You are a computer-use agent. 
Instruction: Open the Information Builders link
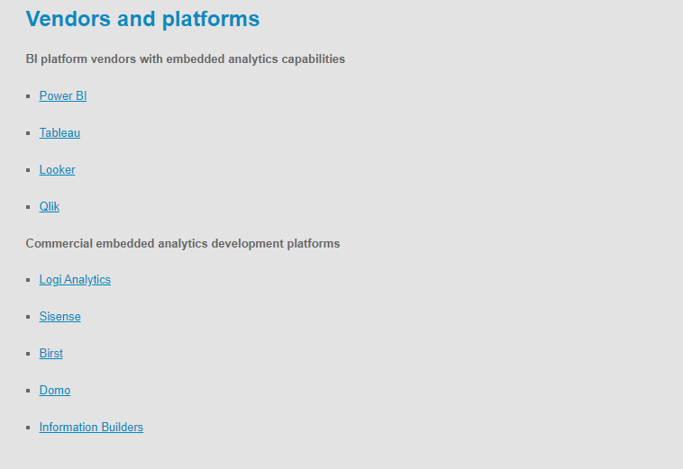(x=91, y=428)
